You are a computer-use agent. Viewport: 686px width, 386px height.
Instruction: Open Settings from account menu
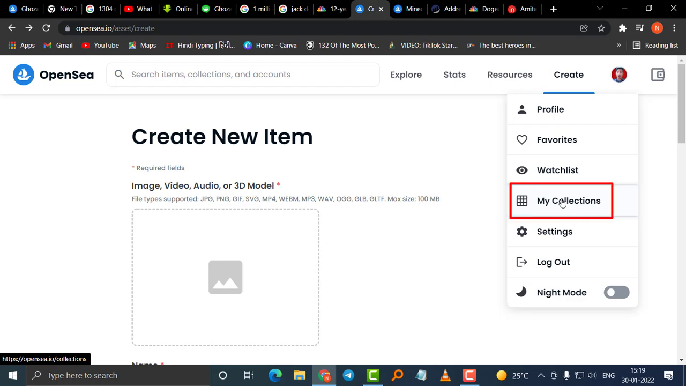pos(572,232)
